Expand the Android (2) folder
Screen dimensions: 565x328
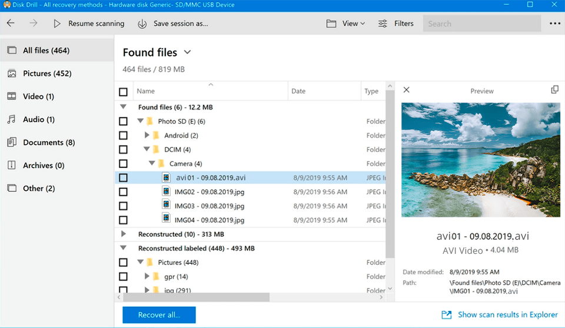147,135
